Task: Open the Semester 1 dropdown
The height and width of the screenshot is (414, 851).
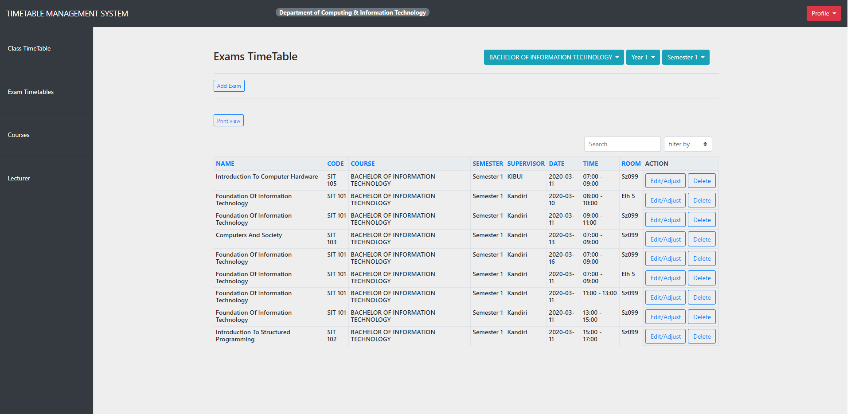Action: point(685,57)
